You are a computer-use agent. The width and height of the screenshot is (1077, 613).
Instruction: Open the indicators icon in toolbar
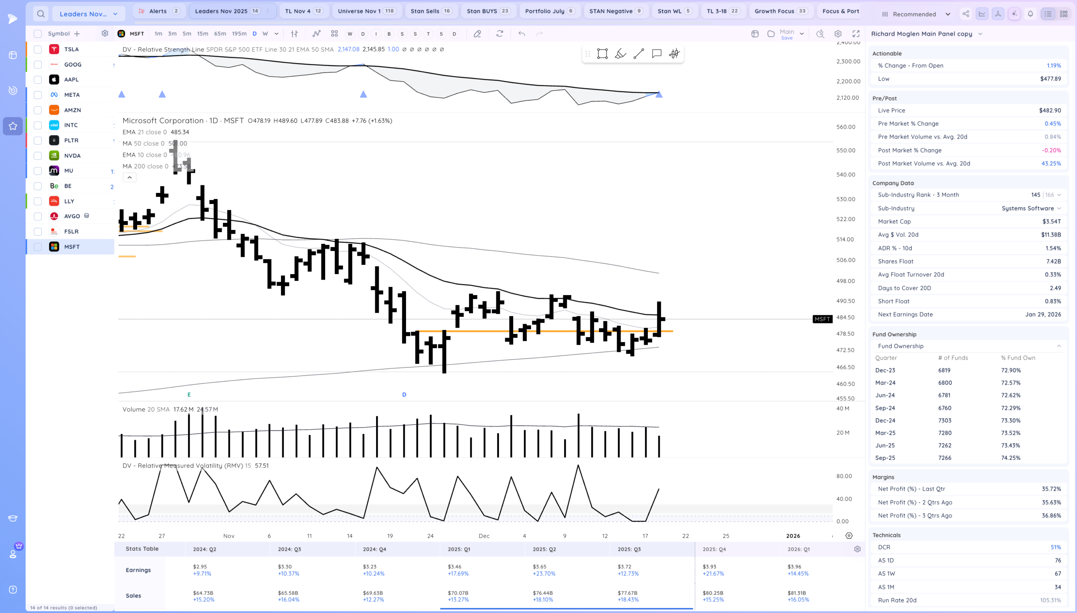(x=316, y=34)
